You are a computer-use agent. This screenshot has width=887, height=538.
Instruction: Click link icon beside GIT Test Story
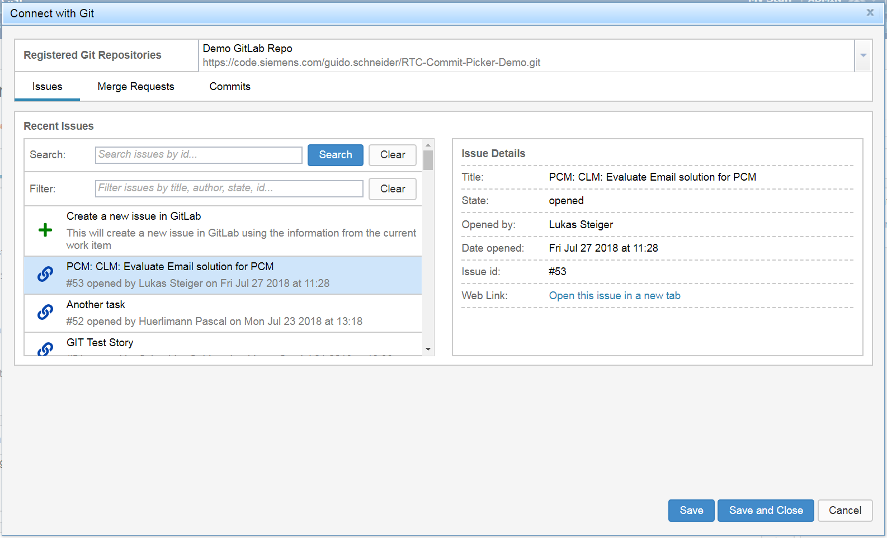(45, 348)
